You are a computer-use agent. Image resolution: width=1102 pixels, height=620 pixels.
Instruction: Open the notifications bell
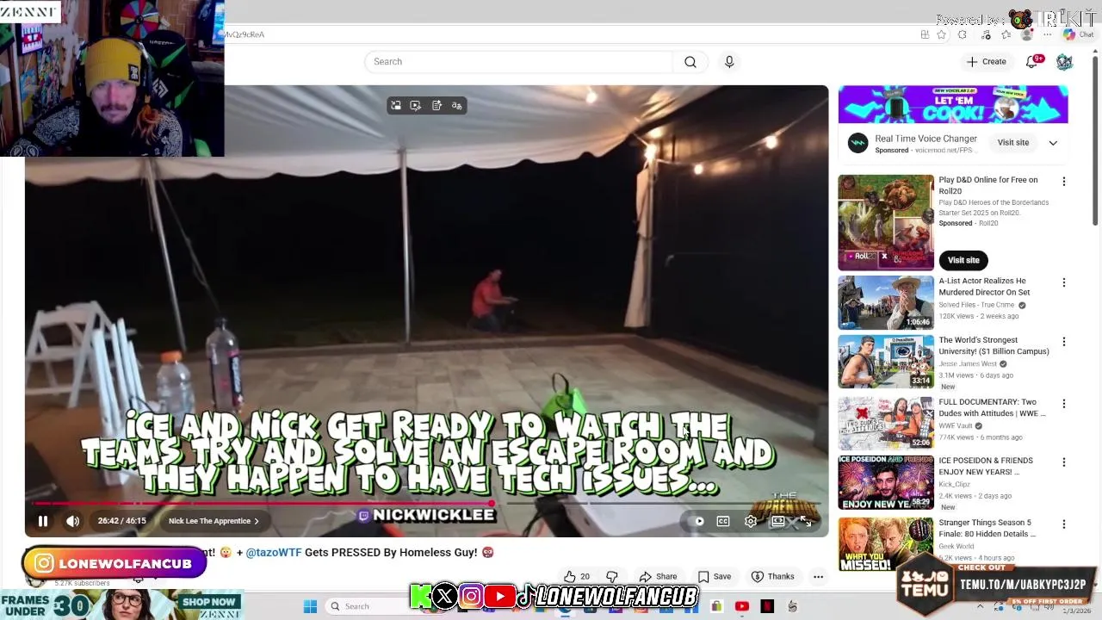(1032, 62)
